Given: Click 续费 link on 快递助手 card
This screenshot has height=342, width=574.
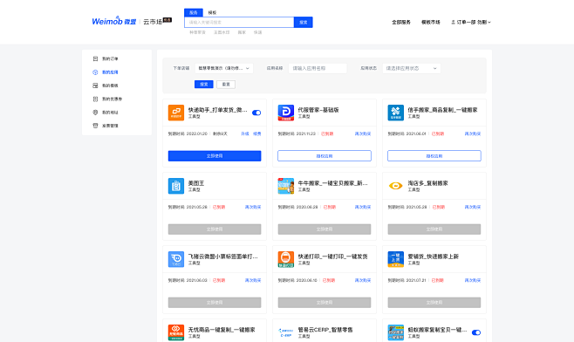Looking at the screenshot, I should (257, 133).
